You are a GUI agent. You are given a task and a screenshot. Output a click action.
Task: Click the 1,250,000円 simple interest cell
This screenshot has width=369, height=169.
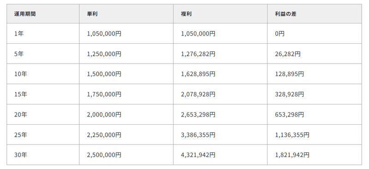click(x=126, y=53)
